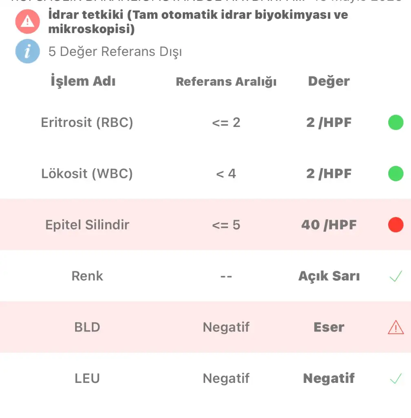
Task: Open the LEU result row
Action: [205, 378]
